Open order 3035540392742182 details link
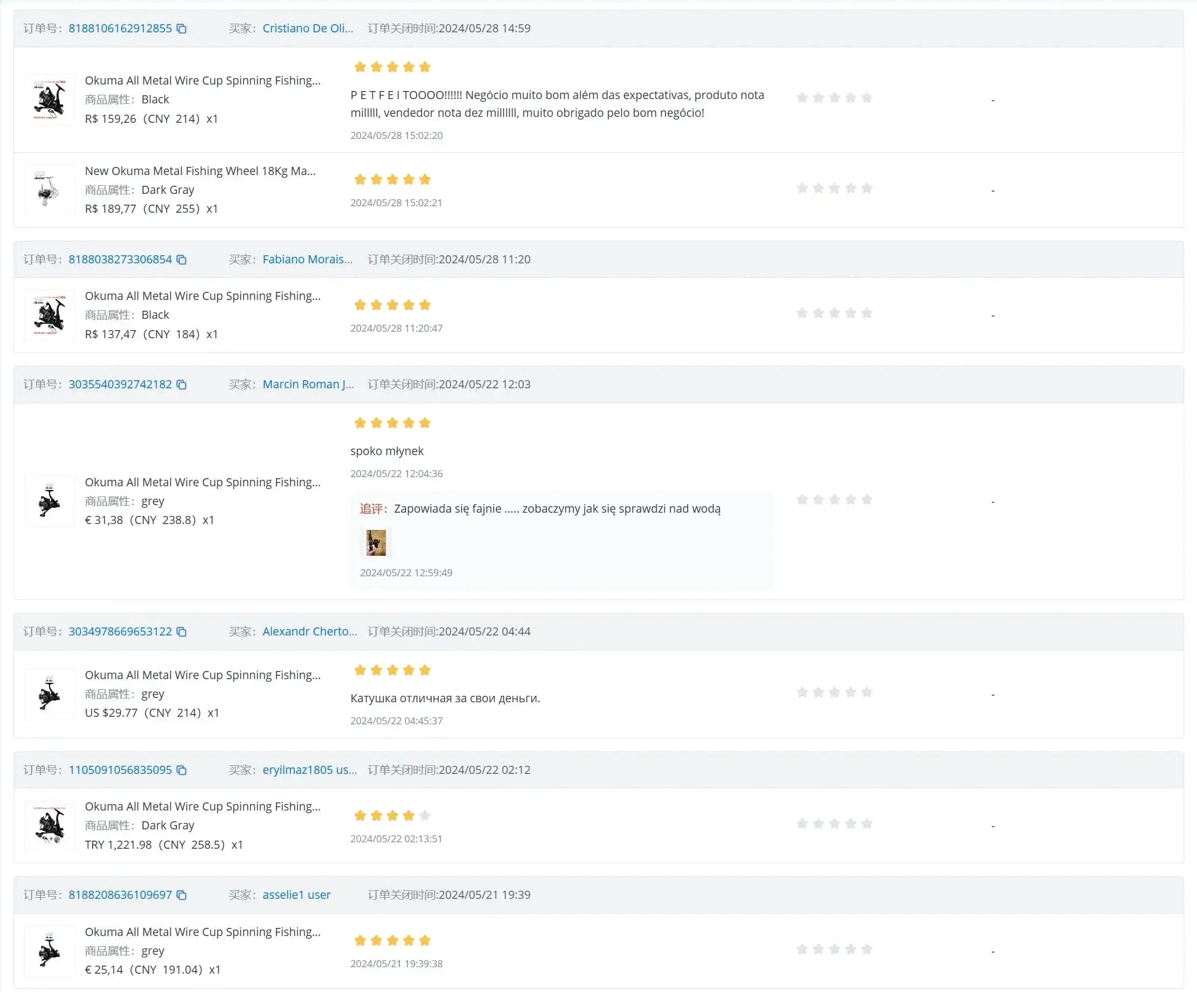Viewport: 1197px width, 992px height. click(x=120, y=385)
